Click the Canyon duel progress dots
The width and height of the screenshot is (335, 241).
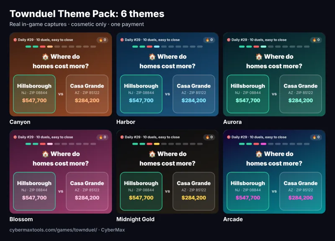[x=61, y=47]
